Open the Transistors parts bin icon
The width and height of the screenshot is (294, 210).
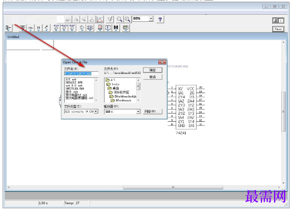(x=46, y=28)
